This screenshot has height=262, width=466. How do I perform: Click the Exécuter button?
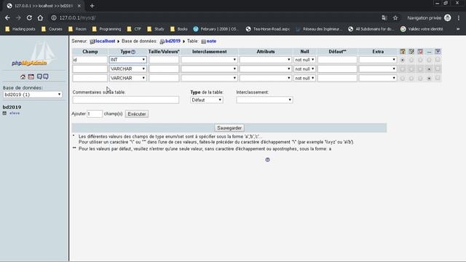coord(137,114)
